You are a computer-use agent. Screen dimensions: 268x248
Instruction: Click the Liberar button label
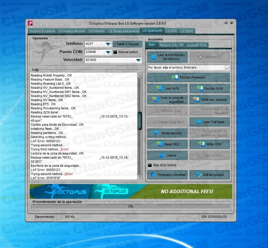coord(172,155)
